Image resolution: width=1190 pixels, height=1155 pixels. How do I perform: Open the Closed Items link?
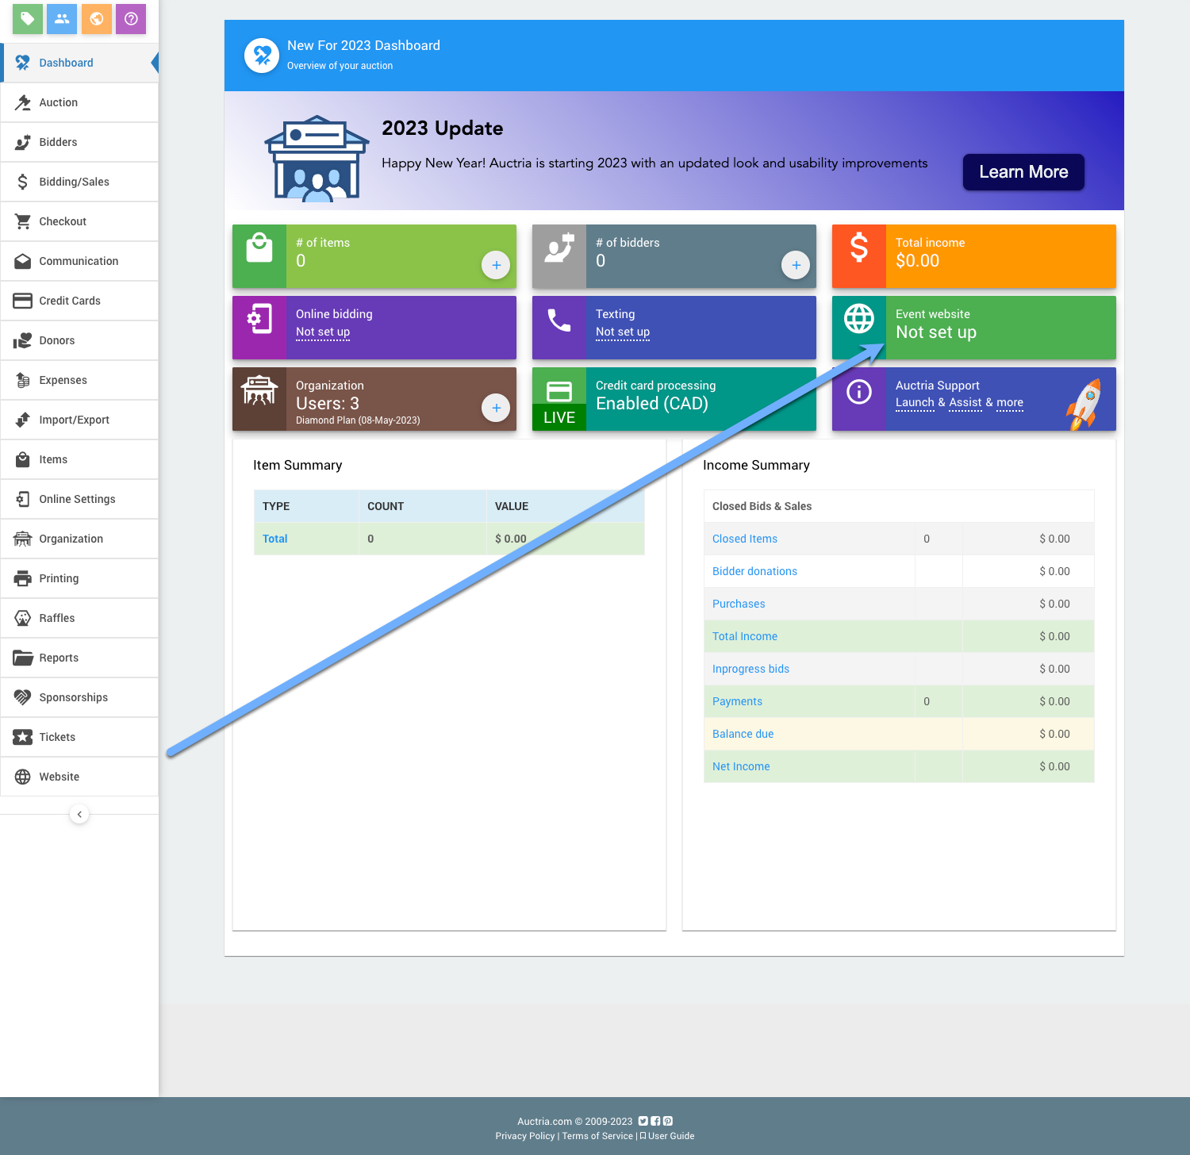point(744,539)
